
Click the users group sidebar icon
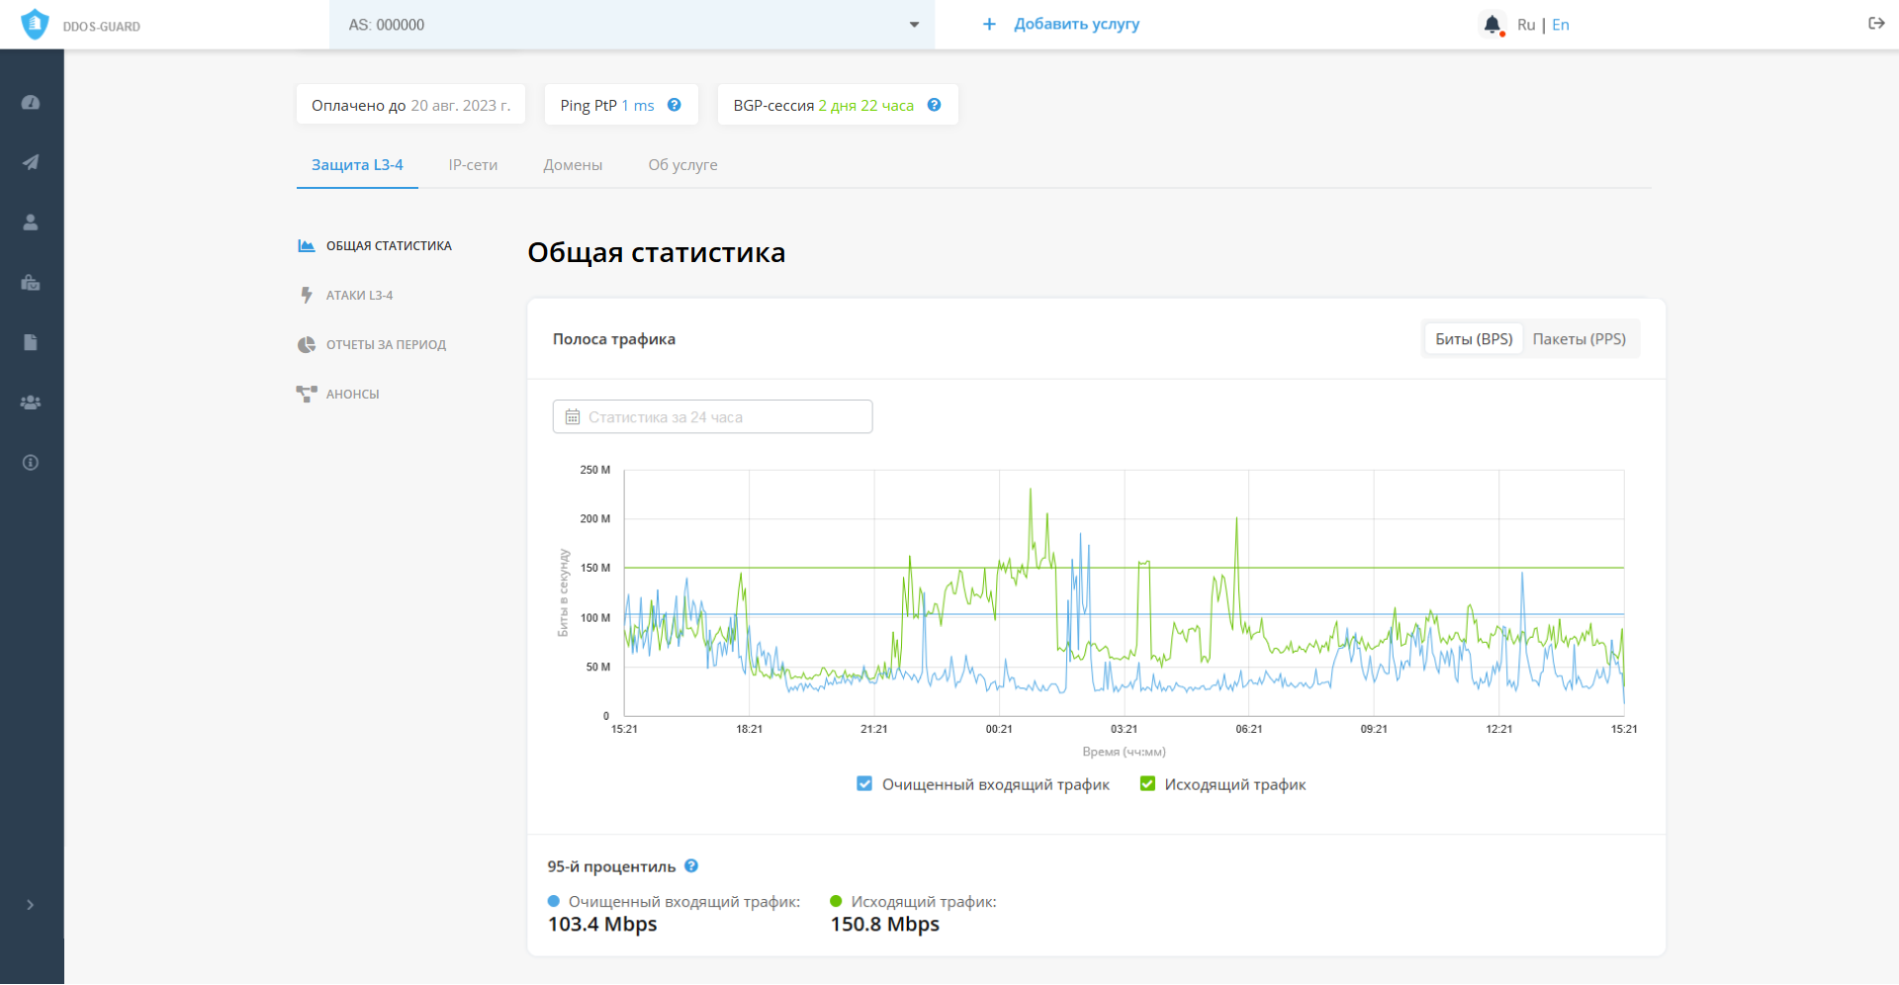coord(31,403)
